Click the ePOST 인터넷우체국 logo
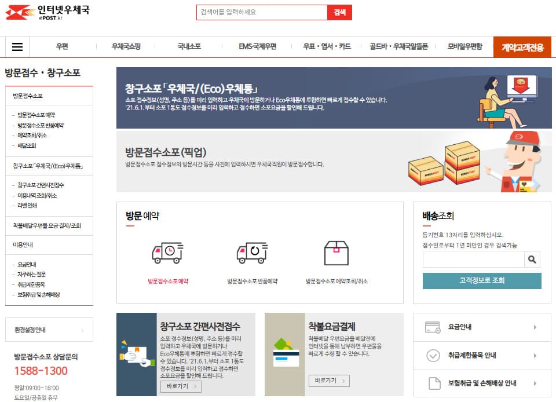 pos(47,13)
